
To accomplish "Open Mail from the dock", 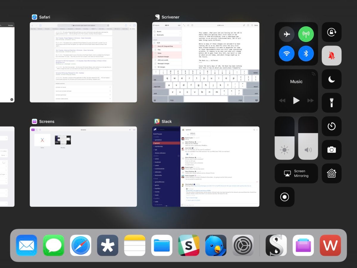I will click(26, 245).
